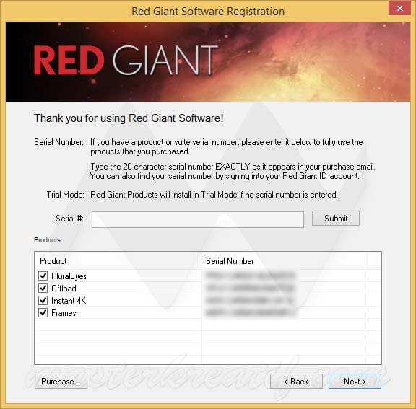
Task: Select the blurred serial in the Offload row
Action: tap(250, 288)
